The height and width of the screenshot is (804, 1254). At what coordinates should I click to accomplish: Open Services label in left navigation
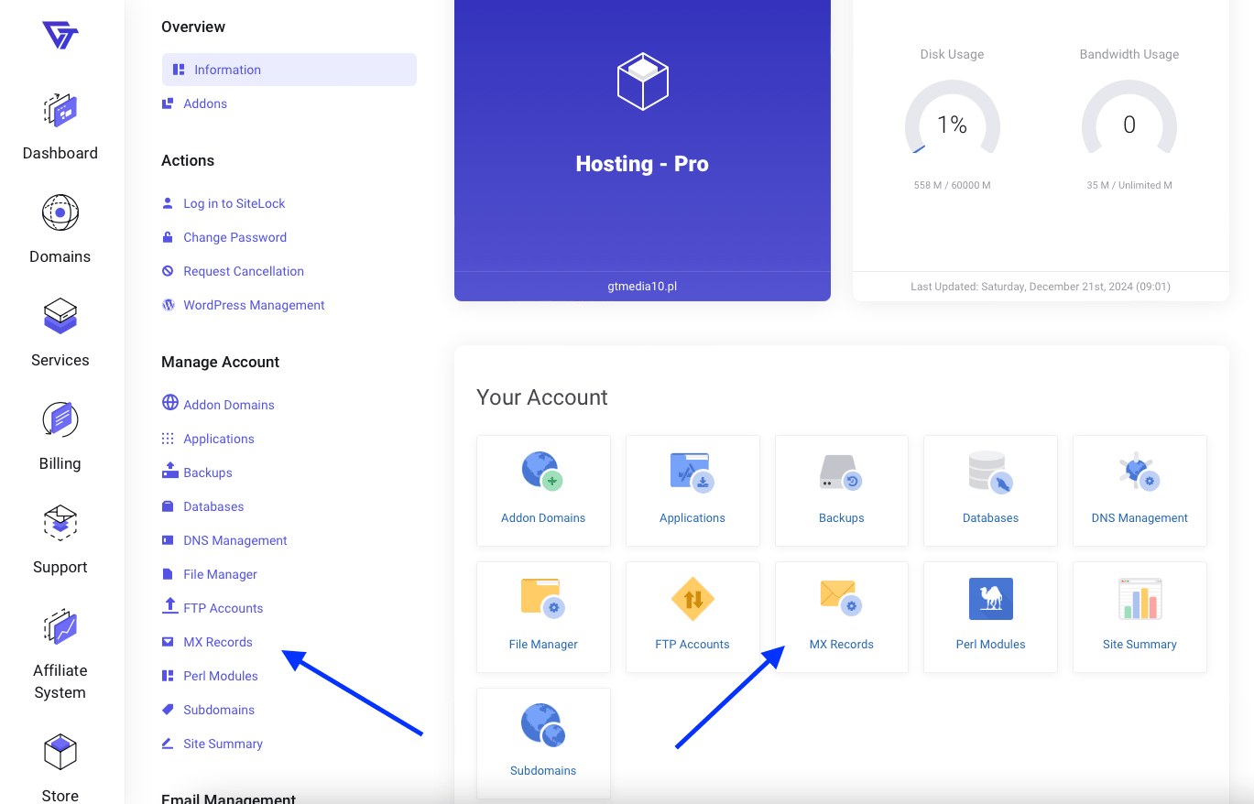pos(60,360)
